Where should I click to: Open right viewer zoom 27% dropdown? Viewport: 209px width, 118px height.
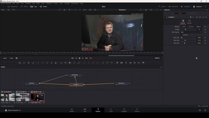[x=85, y=10]
